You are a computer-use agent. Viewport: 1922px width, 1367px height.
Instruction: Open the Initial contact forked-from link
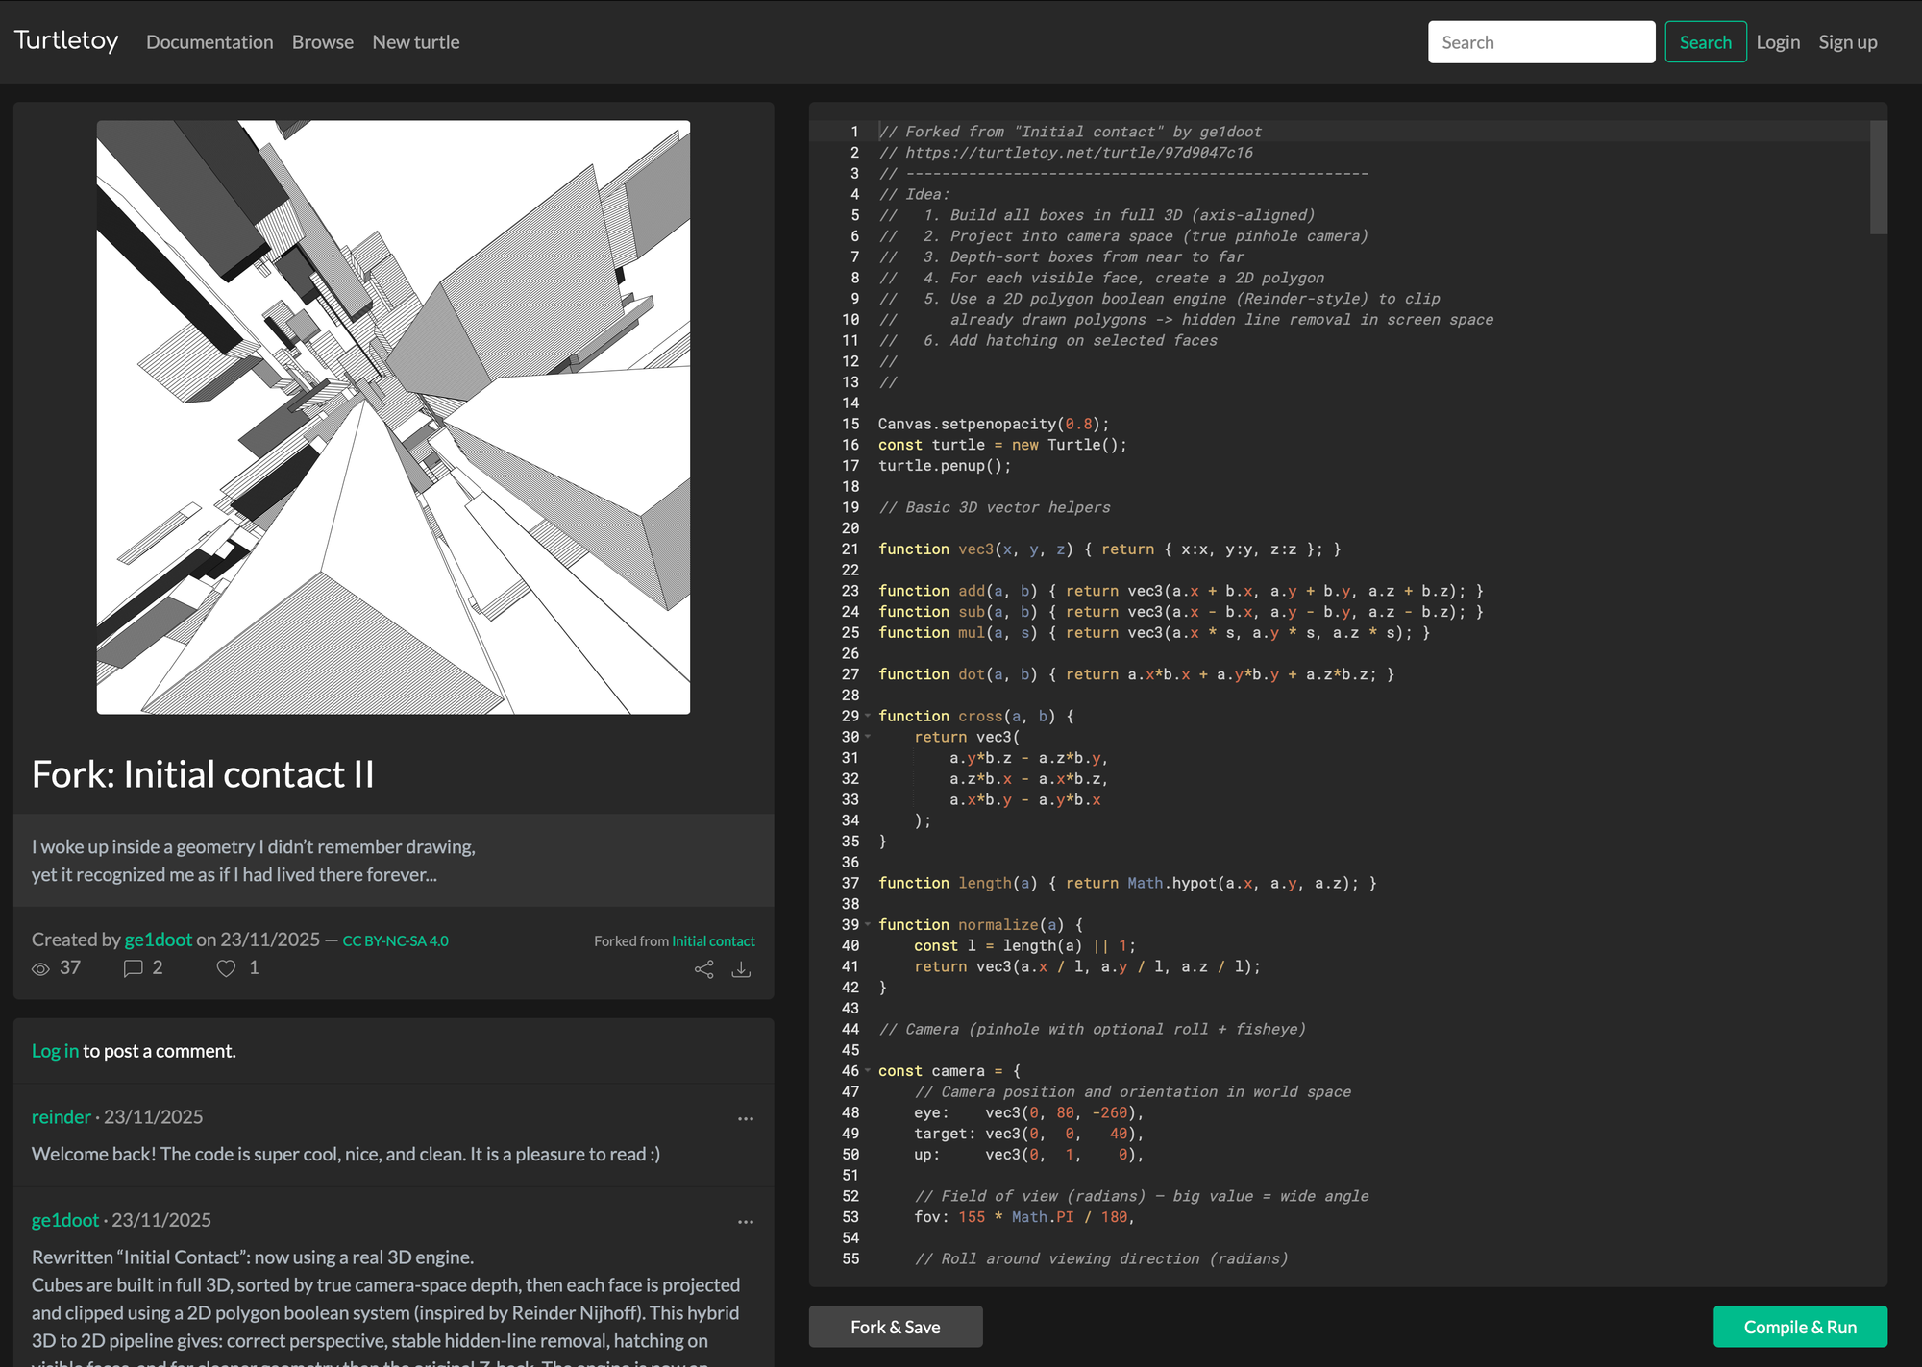(x=713, y=941)
